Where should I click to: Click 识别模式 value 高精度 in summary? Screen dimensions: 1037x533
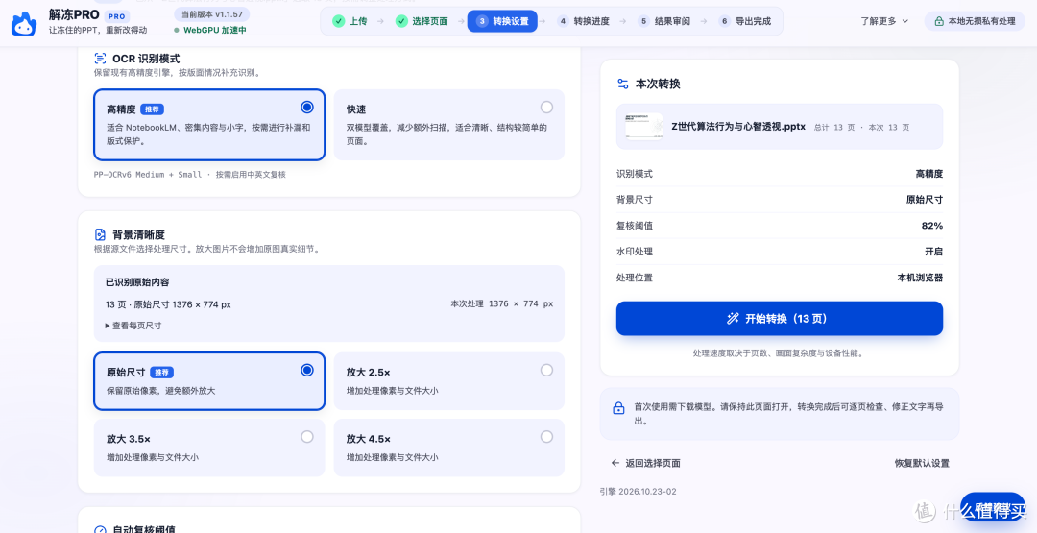pos(929,173)
